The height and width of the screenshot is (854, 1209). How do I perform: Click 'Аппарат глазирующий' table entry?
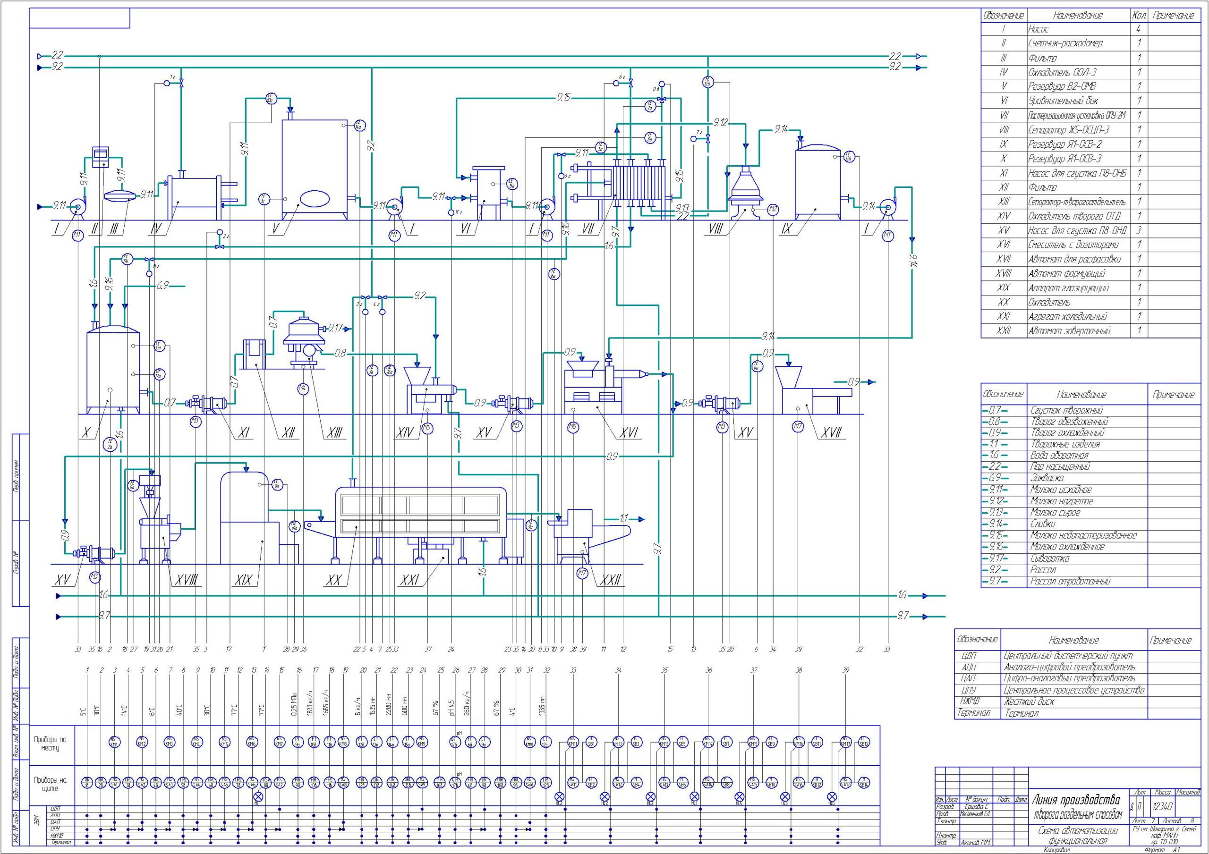pos(1068,288)
